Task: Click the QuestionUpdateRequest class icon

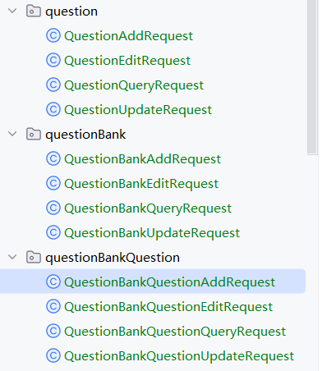Action: pyautogui.click(x=53, y=109)
